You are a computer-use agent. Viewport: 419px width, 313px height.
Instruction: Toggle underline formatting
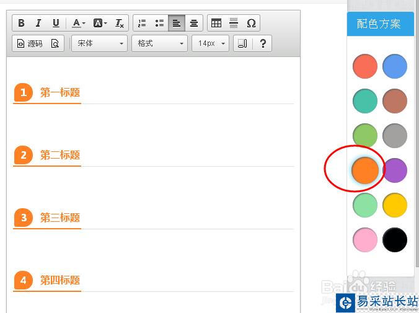56,24
